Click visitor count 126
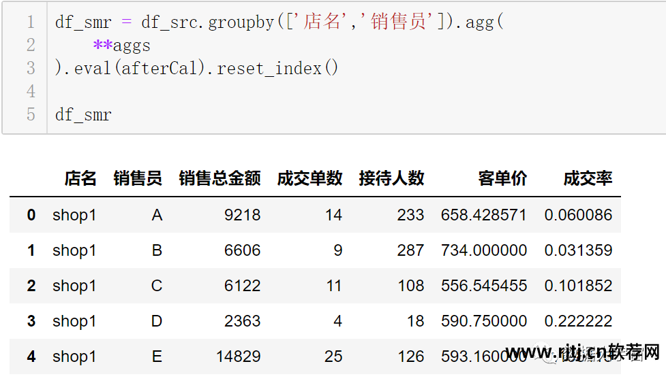 tap(411, 356)
